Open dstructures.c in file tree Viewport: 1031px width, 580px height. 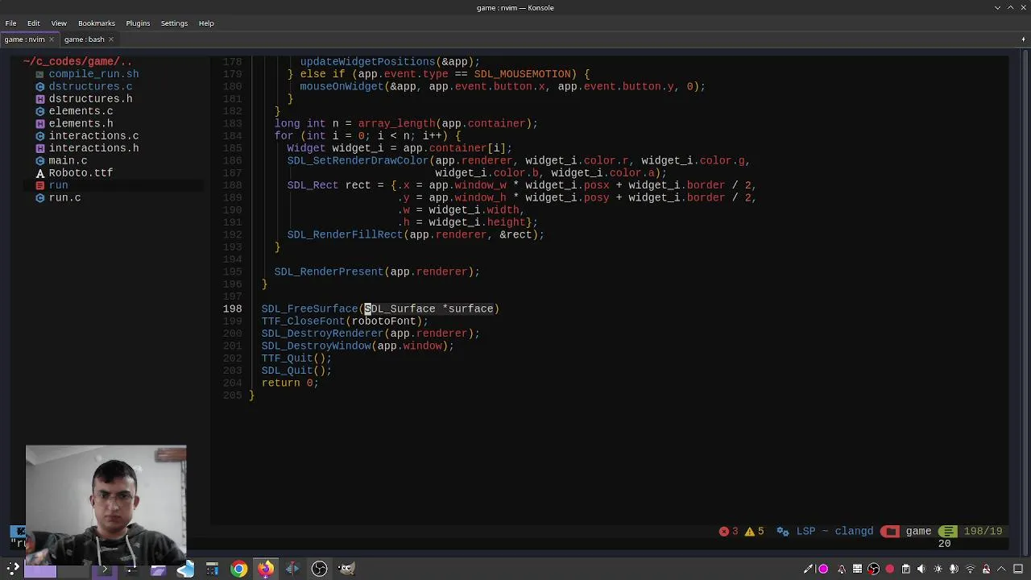(90, 86)
